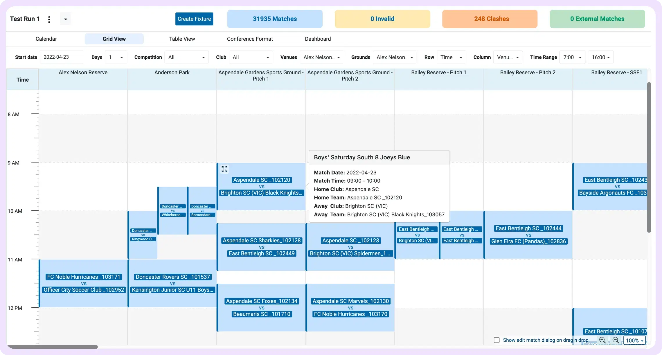The image size is (662, 355).
Task: Click the Time row header cell
Action: (23, 80)
